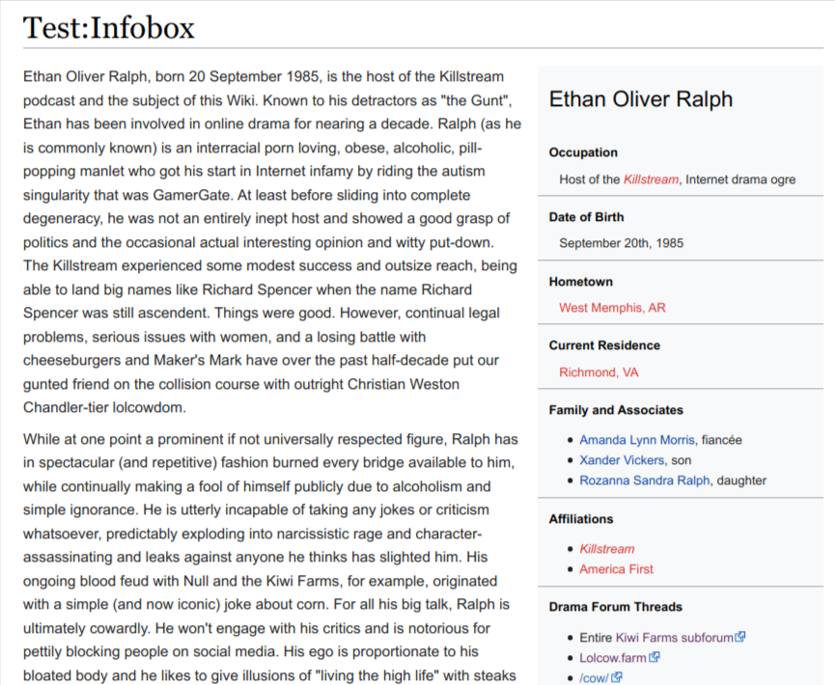Click the external-link icon beside Kiwi Farms subforum
835x685 pixels.
click(740, 637)
